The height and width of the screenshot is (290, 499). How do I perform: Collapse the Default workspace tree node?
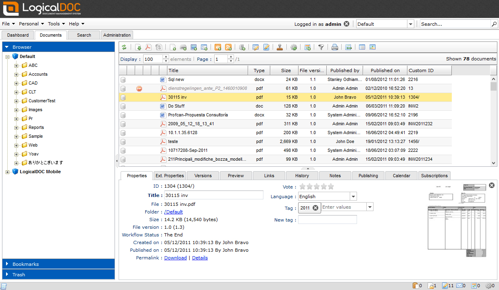pyautogui.click(x=8, y=57)
